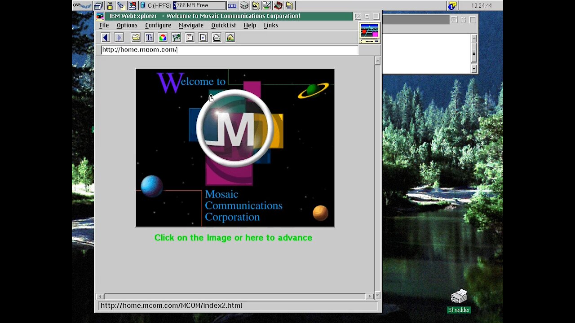Click the C:(HPFS) drive indicator
This screenshot has height=323, width=575.
click(155, 5)
